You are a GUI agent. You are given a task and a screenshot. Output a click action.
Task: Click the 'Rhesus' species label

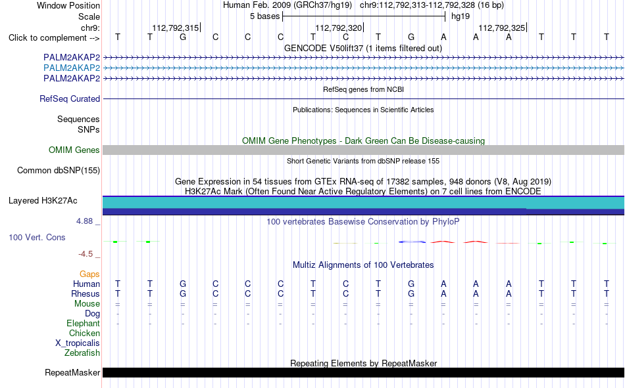[x=86, y=293]
